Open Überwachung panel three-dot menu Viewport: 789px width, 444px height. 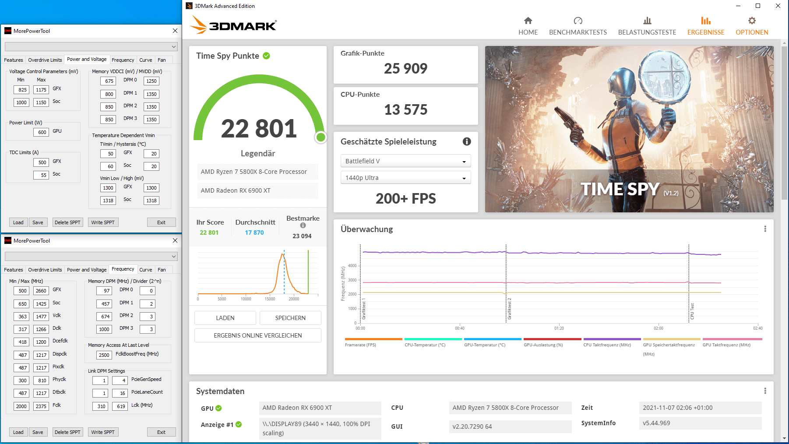[x=765, y=229]
